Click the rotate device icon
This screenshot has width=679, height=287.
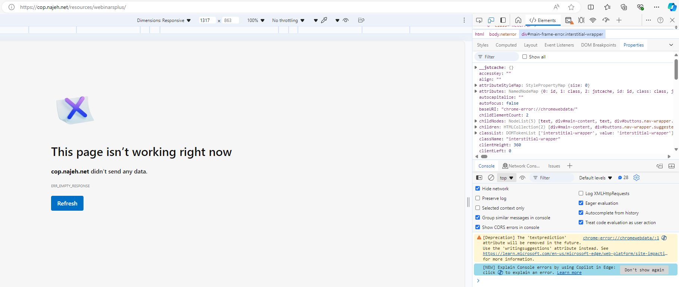click(x=361, y=20)
